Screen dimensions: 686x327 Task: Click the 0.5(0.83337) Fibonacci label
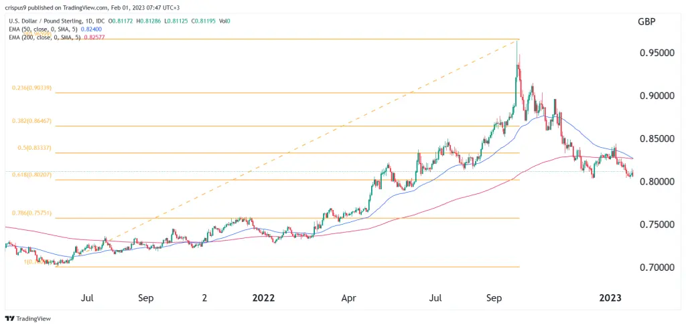coord(33,148)
